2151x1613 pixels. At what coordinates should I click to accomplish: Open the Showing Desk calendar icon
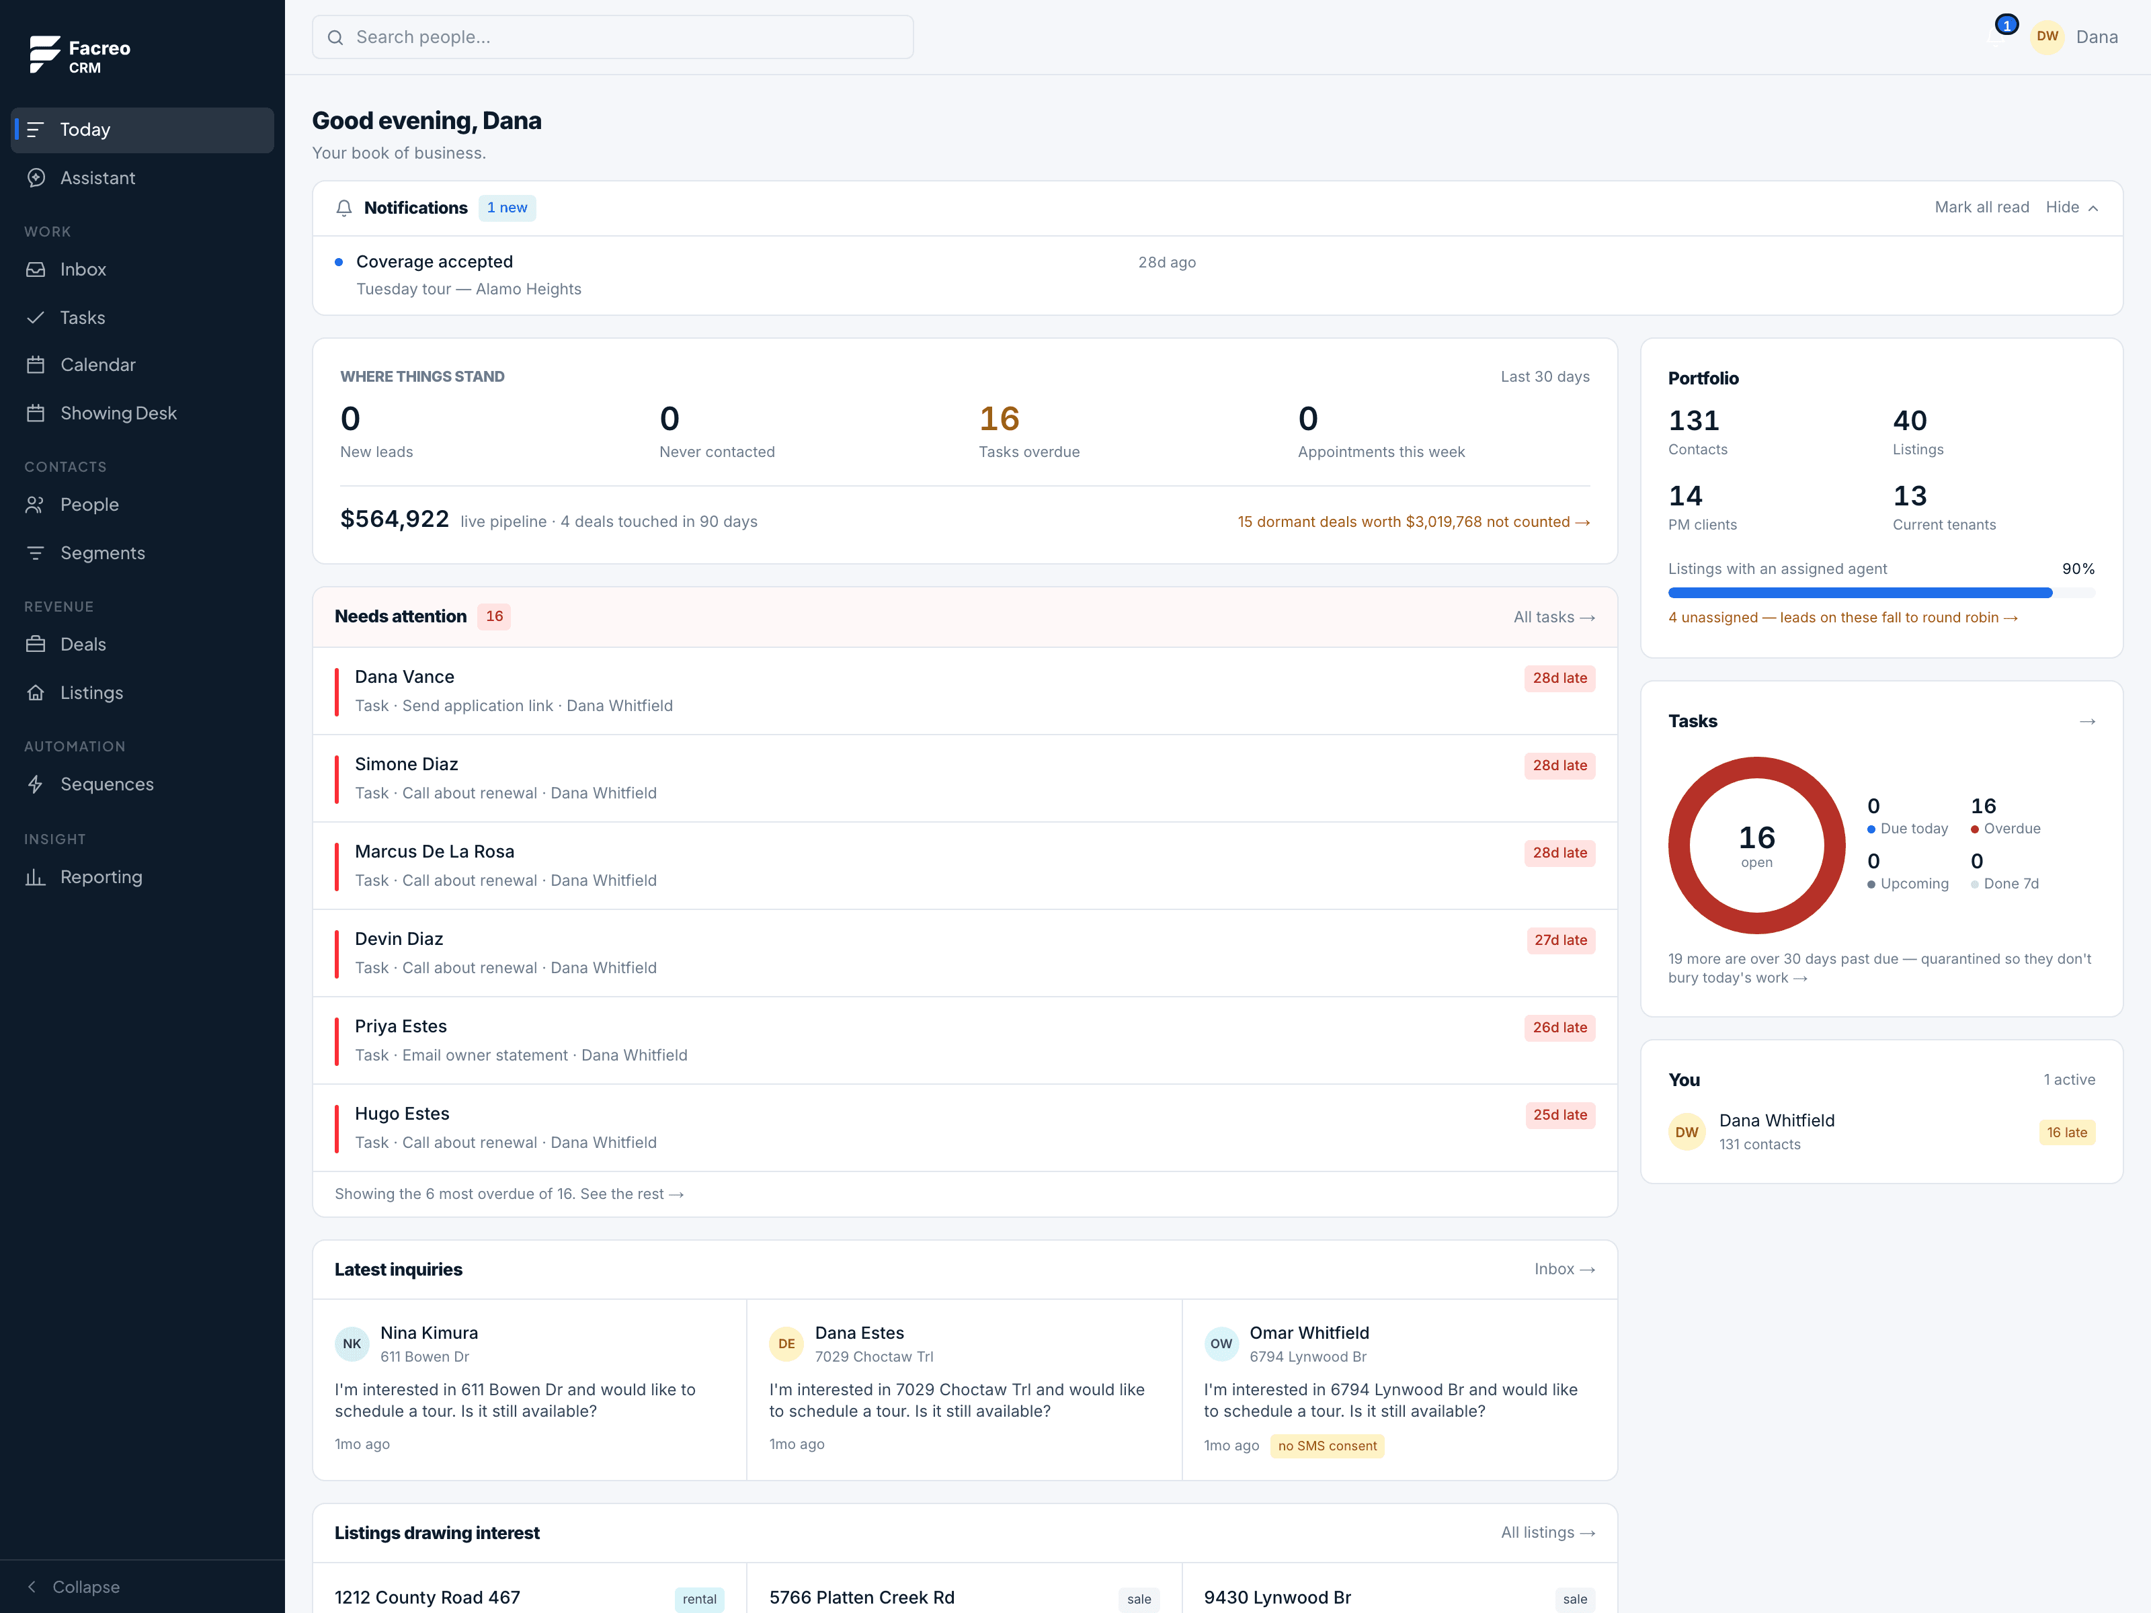[36, 413]
